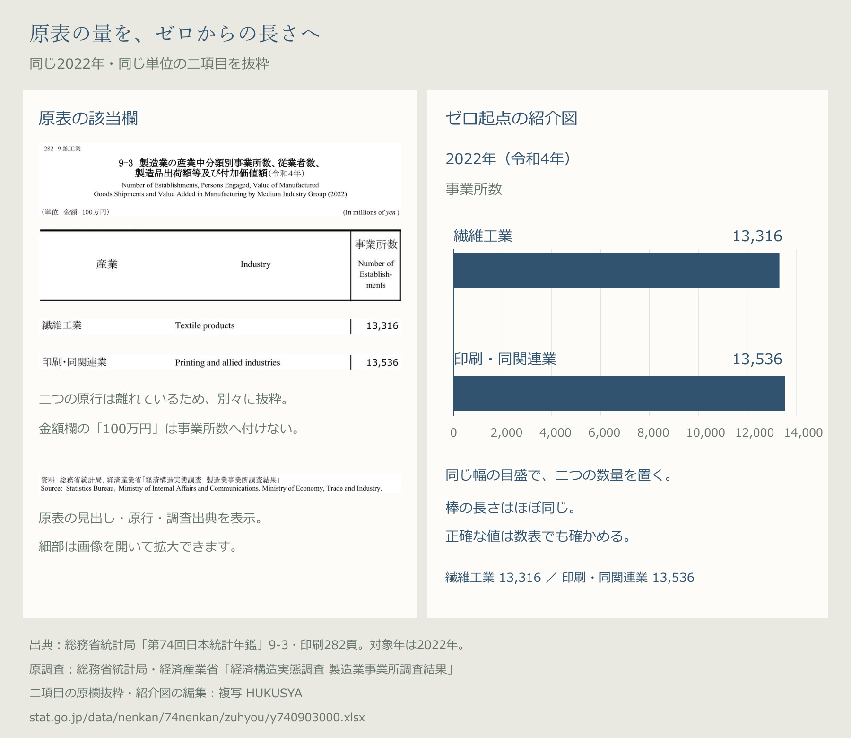
Task: Click the title 原表の量を、ゼロからの長さへ
Action: pyautogui.click(x=175, y=34)
